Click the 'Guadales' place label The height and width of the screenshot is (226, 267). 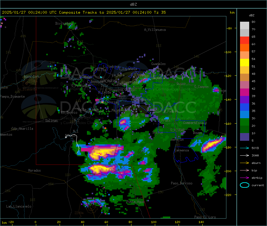[158, 64]
